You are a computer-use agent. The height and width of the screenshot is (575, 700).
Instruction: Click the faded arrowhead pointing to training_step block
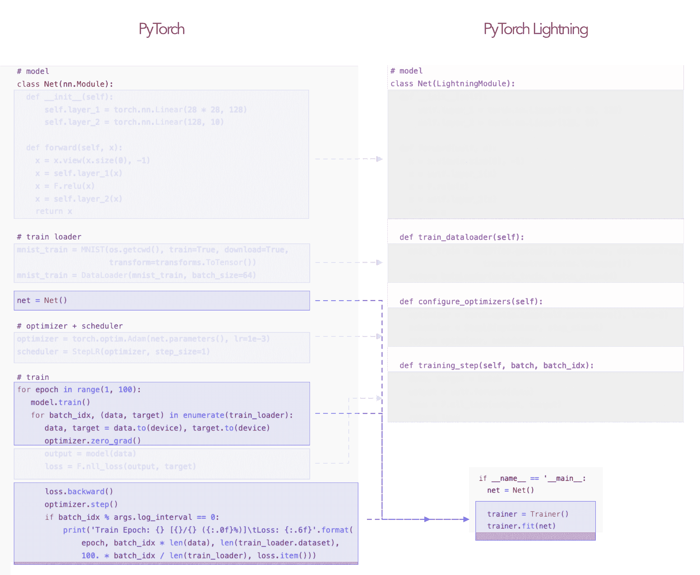(379, 398)
